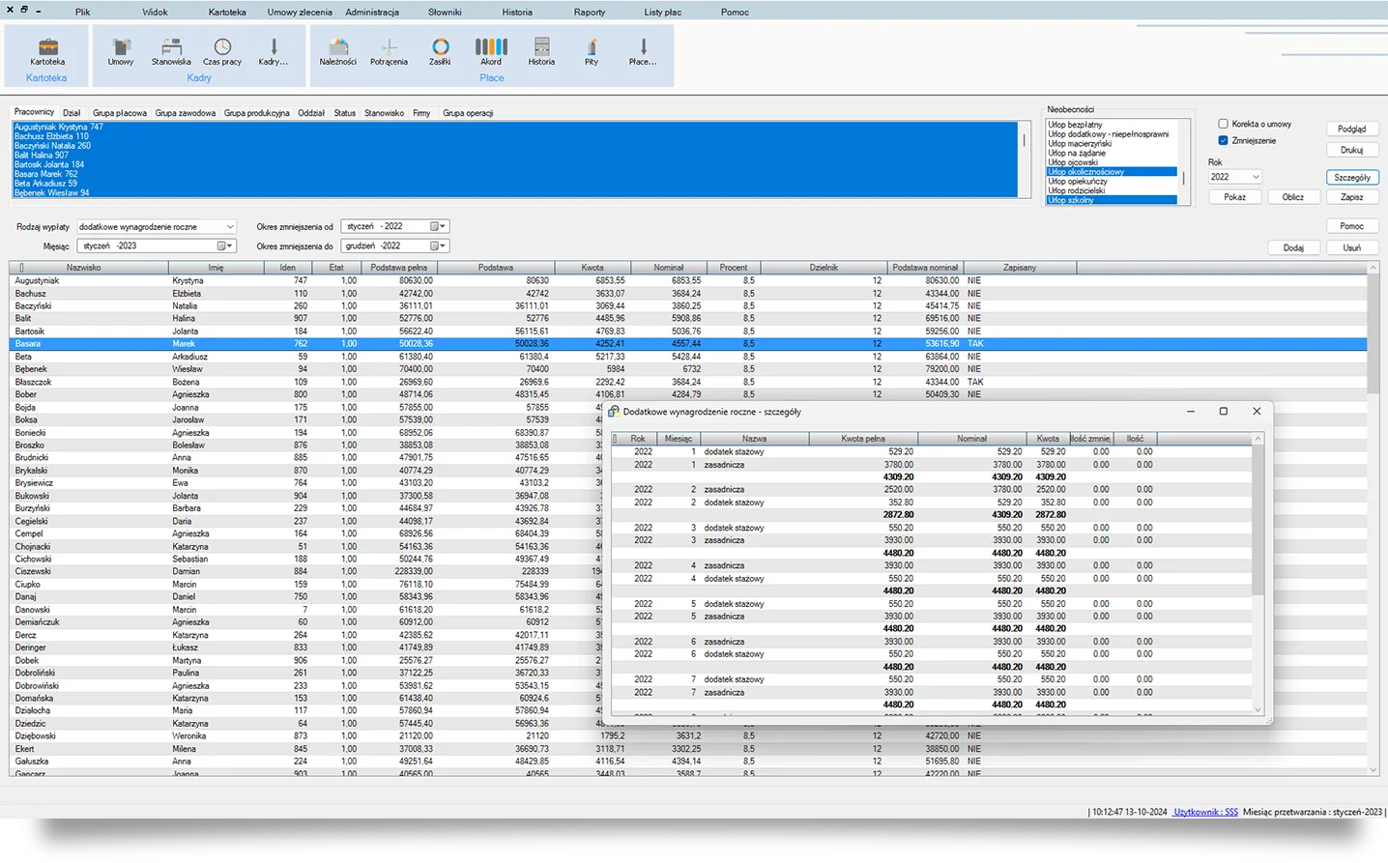Open Okres zmniejszenia od date dropdown
This screenshot has height=863, width=1388.
pyautogui.click(x=439, y=227)
